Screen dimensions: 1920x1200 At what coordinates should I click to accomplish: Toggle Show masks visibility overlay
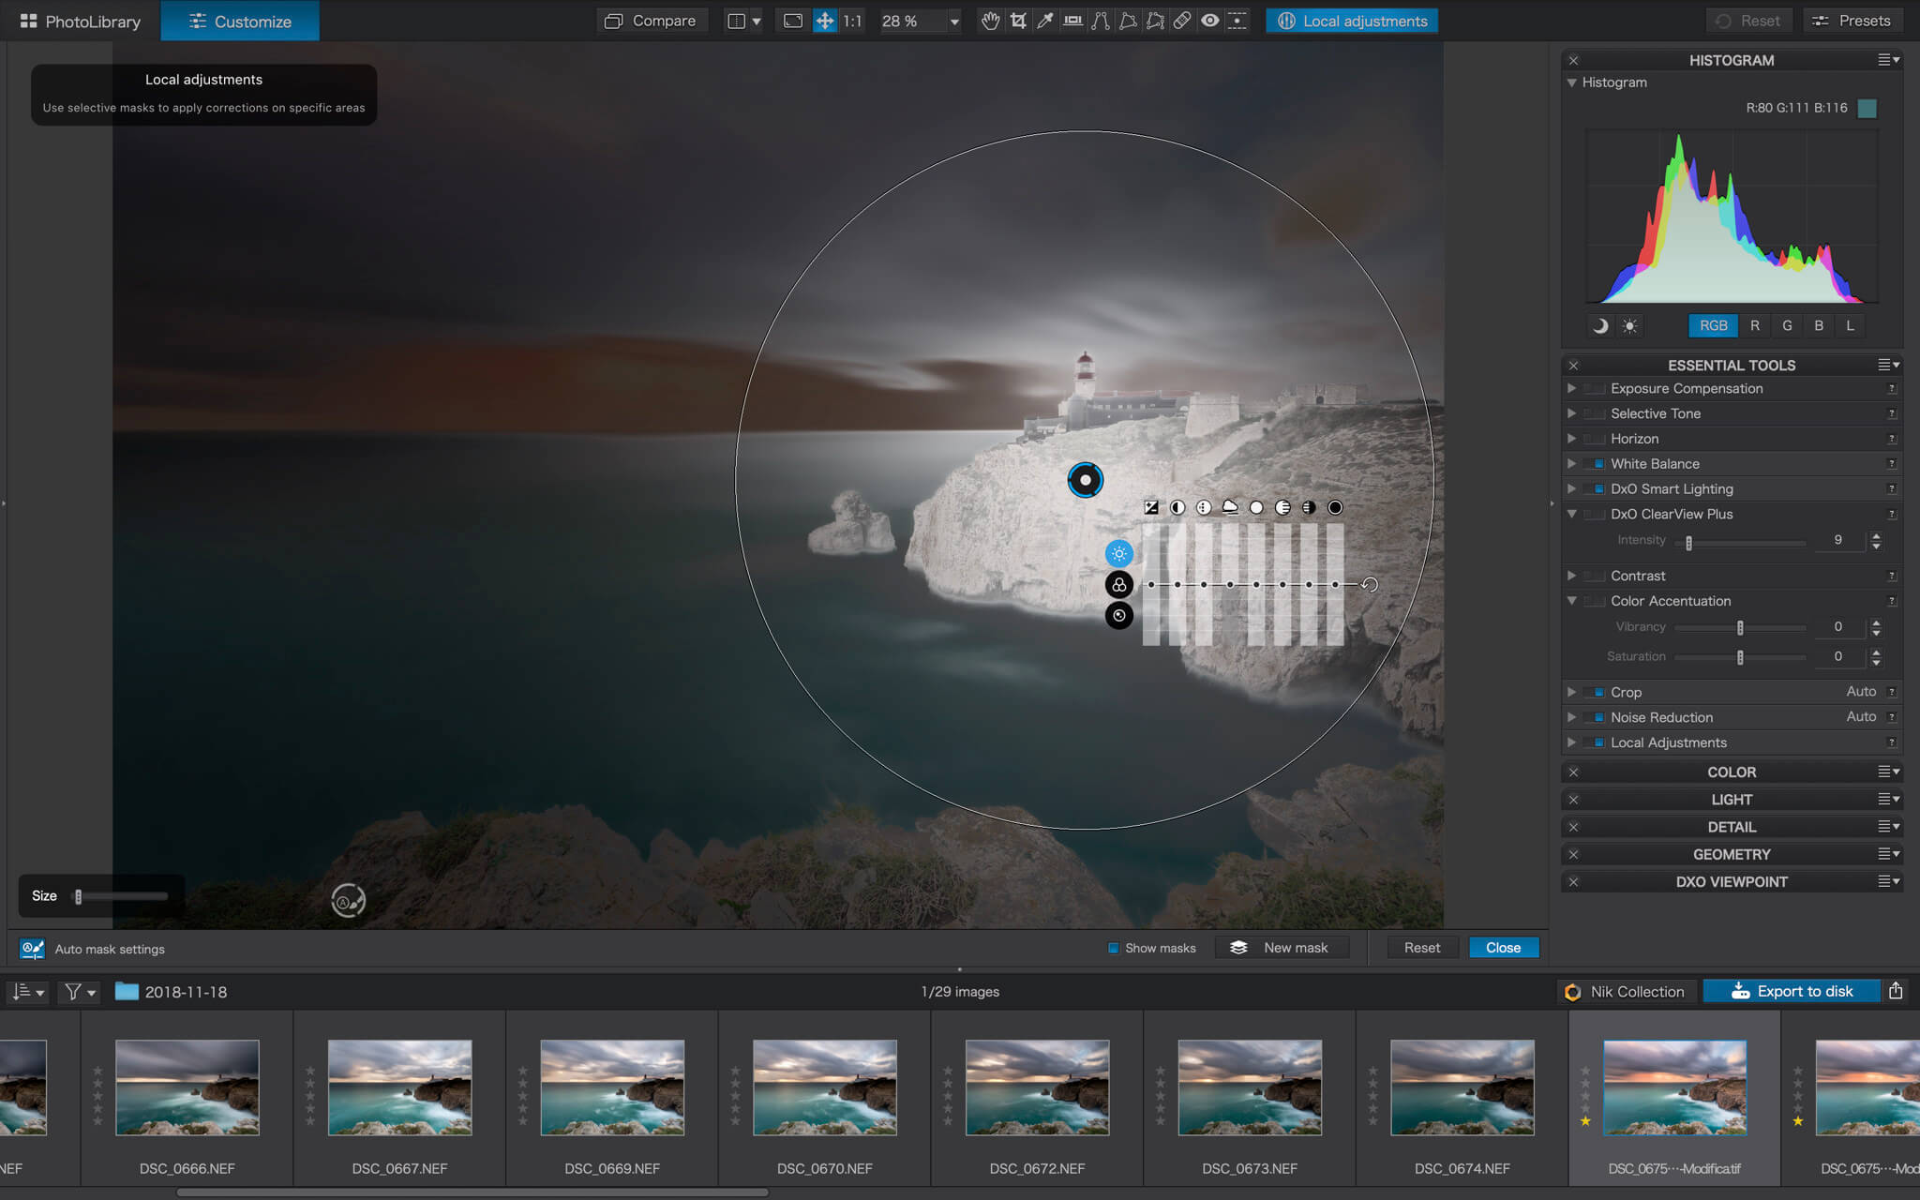[1113, 947]
